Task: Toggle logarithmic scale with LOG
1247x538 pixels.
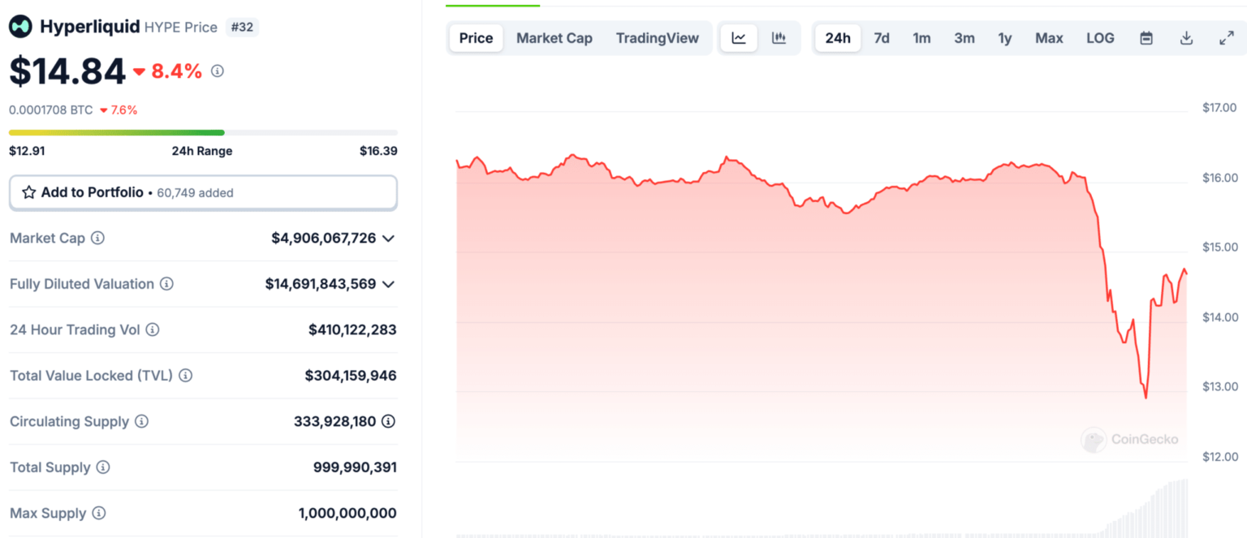Action: pos(1100,37)
